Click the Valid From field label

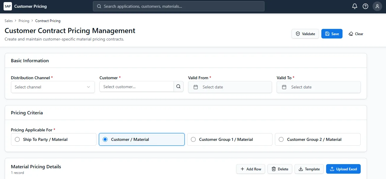click(x=200, y=78)
